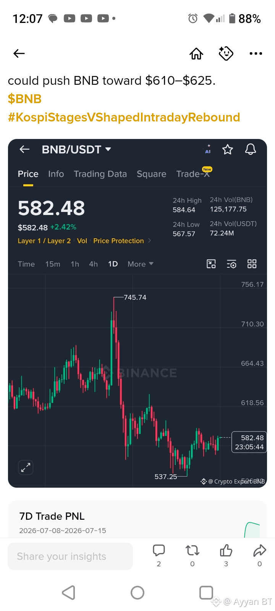Open the four-square grid layout icon
Image resolution: width=275 pixels, height=611 pixels.
252,264
